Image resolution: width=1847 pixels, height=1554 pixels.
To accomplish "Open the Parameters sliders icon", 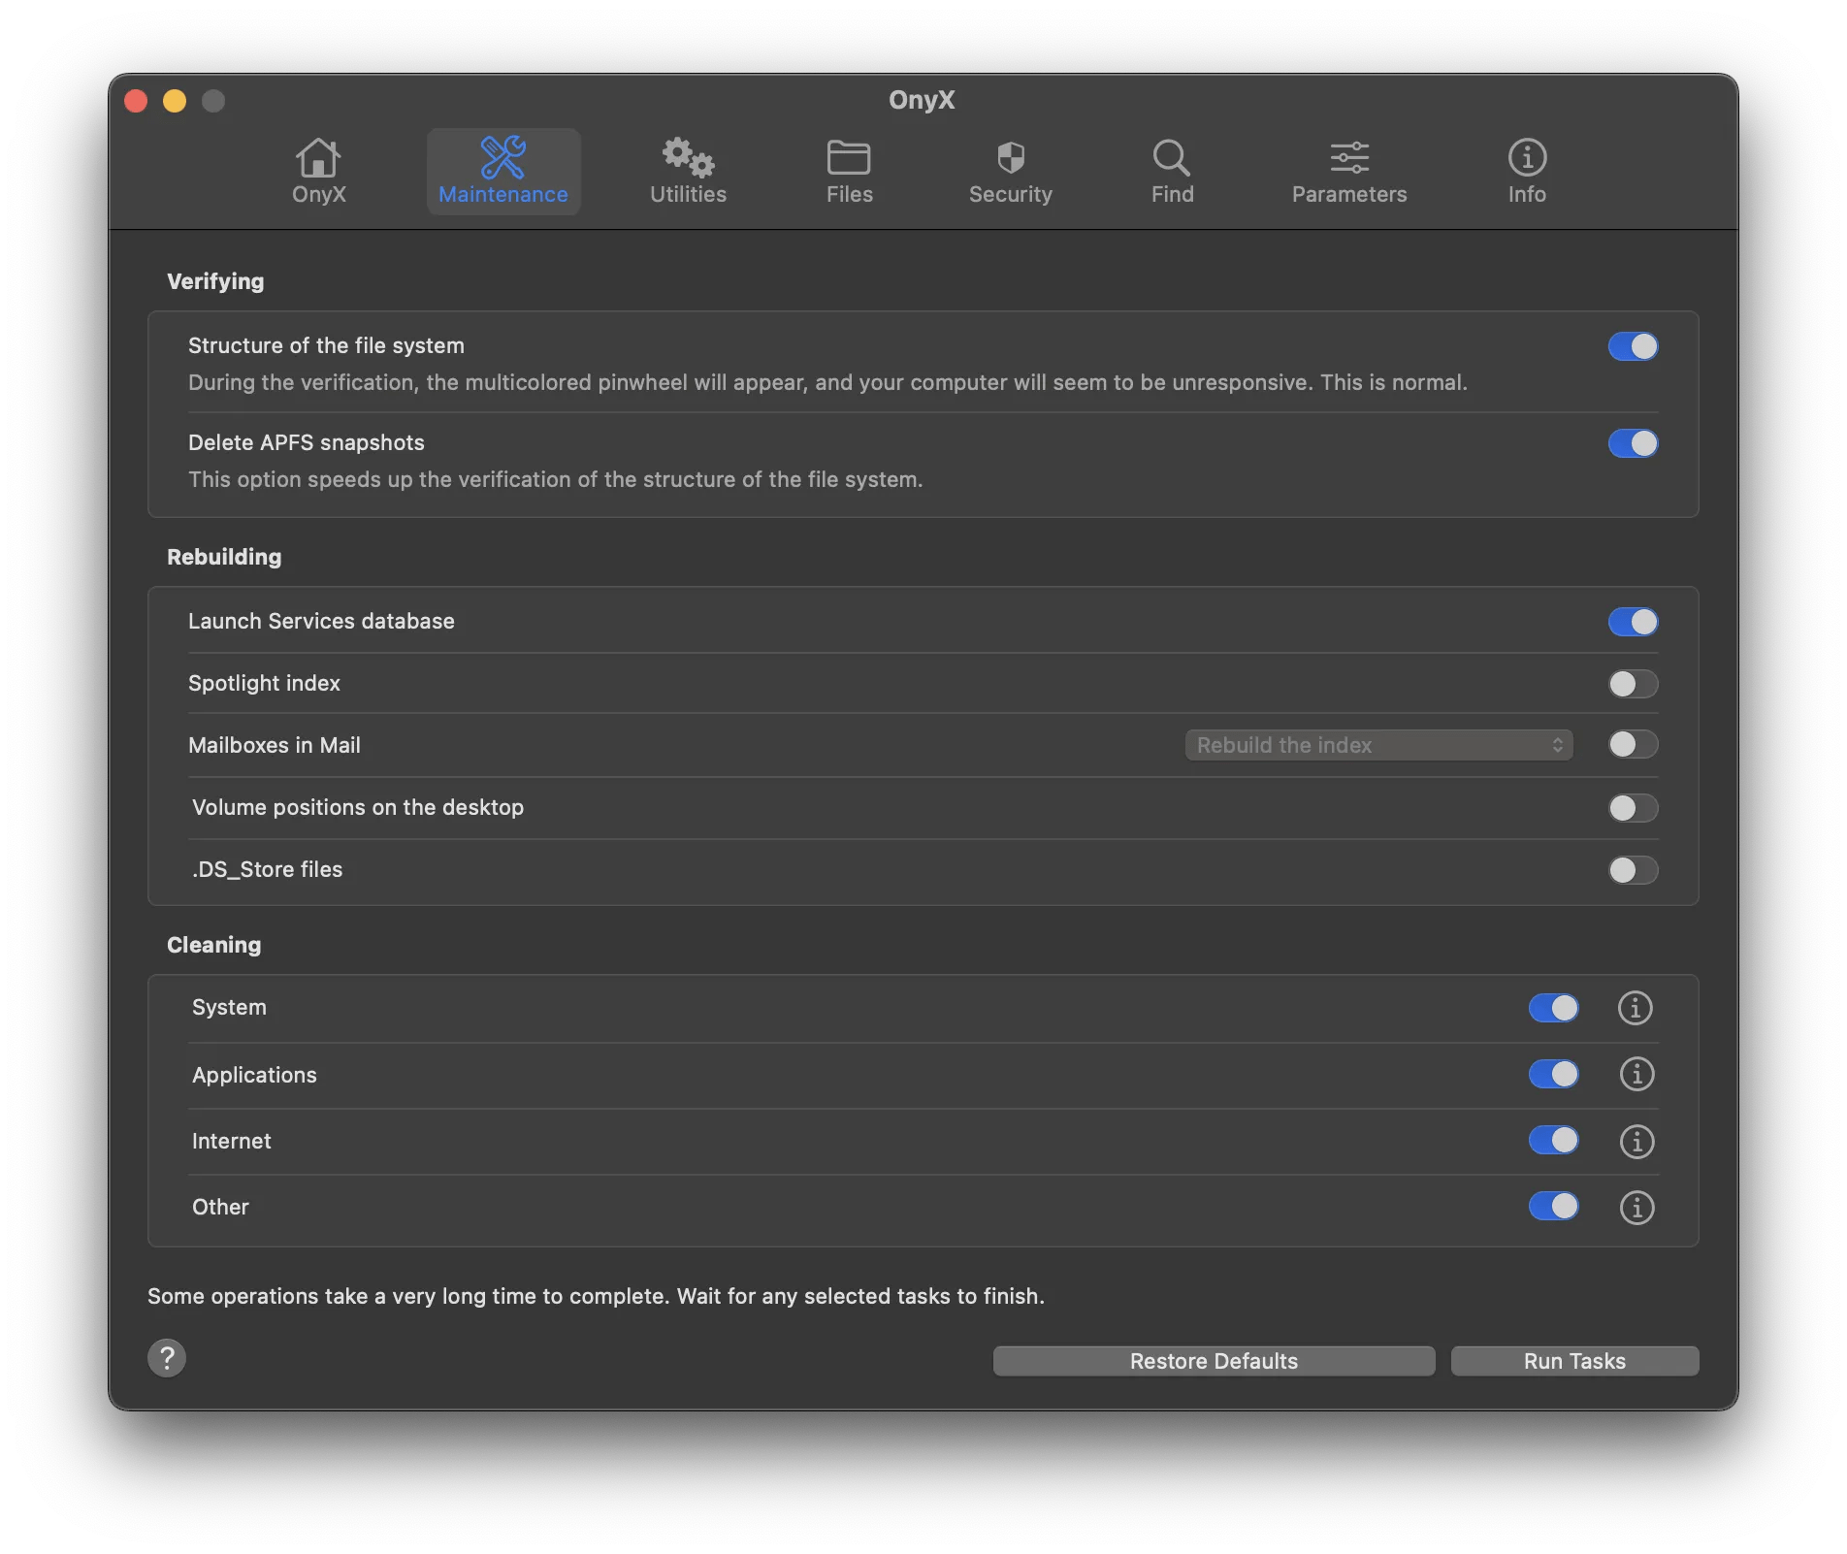I will coord(1348,158).
